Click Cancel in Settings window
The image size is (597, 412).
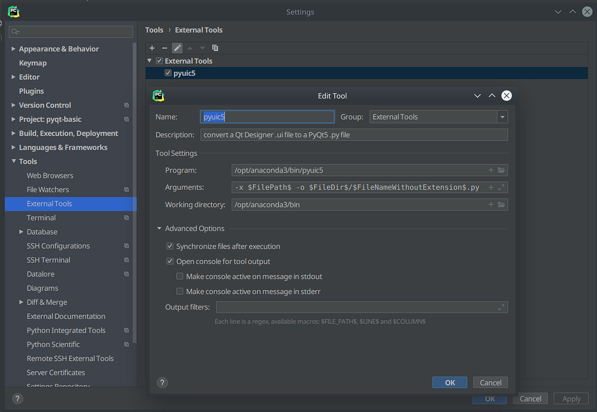click(x=530, y=399)
